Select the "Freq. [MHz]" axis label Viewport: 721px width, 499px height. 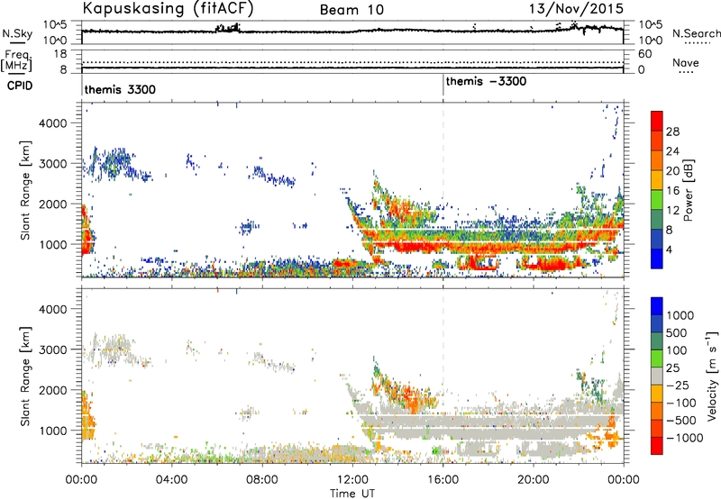click(16, 61)
